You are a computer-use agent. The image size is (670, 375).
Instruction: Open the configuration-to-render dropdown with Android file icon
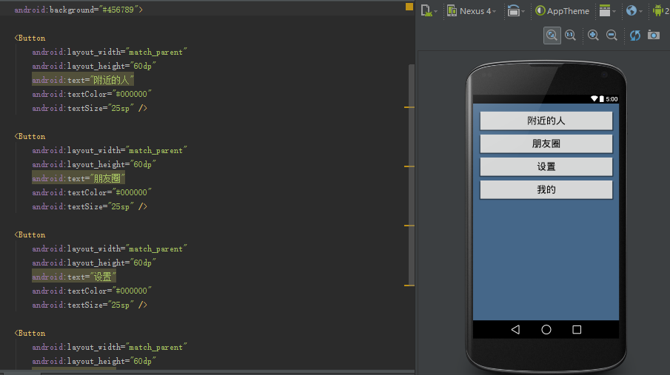[429, 10]
